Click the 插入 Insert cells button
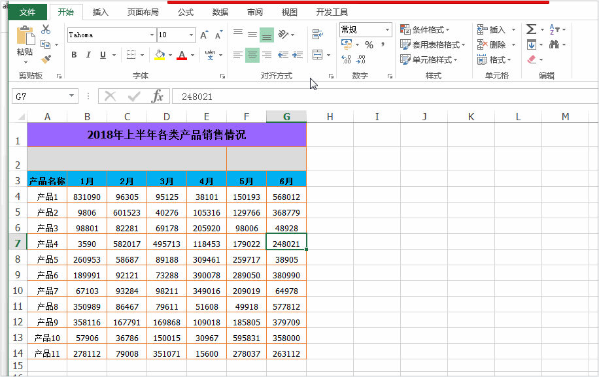 (492, 29)
